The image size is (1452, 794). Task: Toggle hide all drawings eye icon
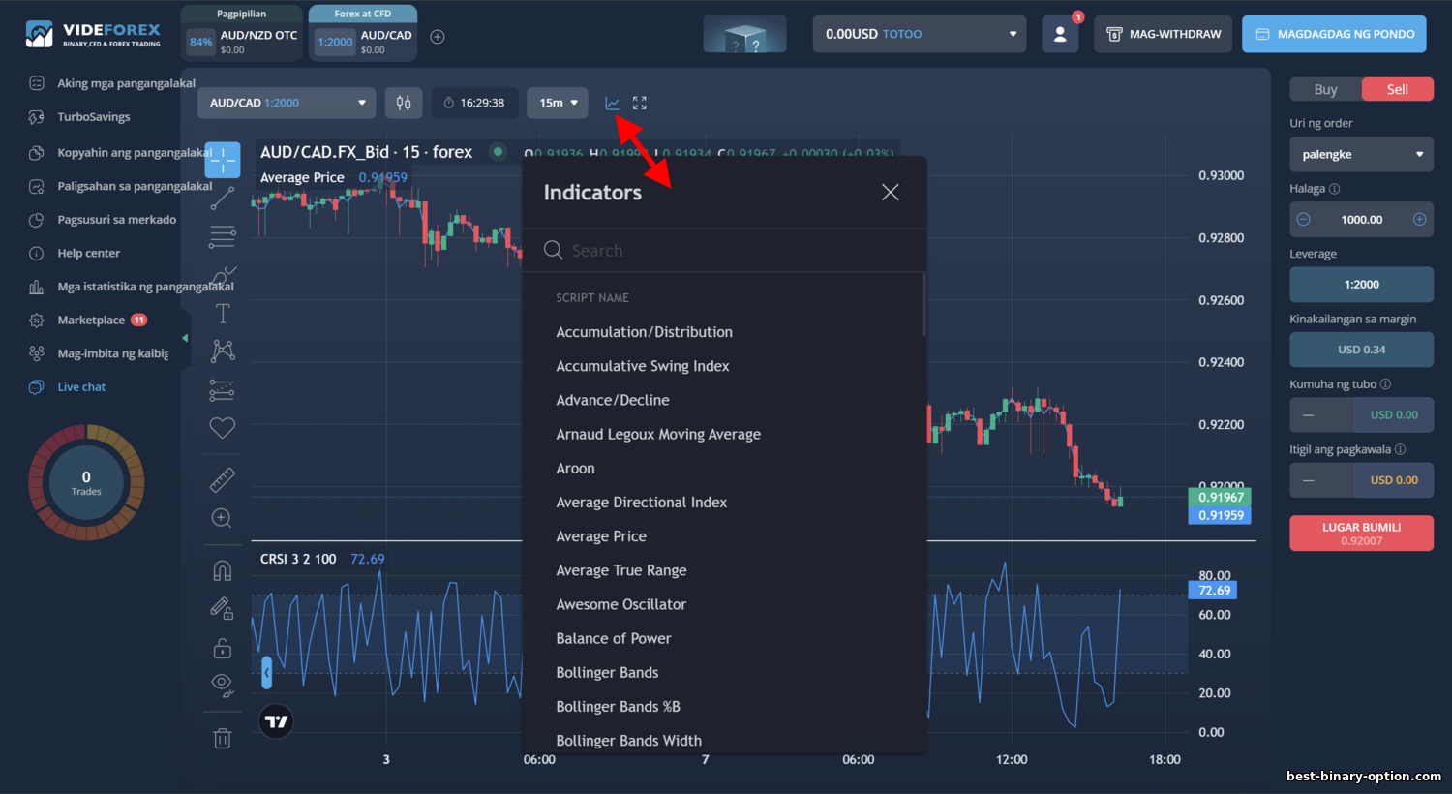223,685
